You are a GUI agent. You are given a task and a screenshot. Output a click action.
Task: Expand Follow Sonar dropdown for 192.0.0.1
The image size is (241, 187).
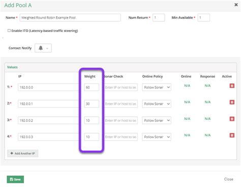[x=157, y=104]
